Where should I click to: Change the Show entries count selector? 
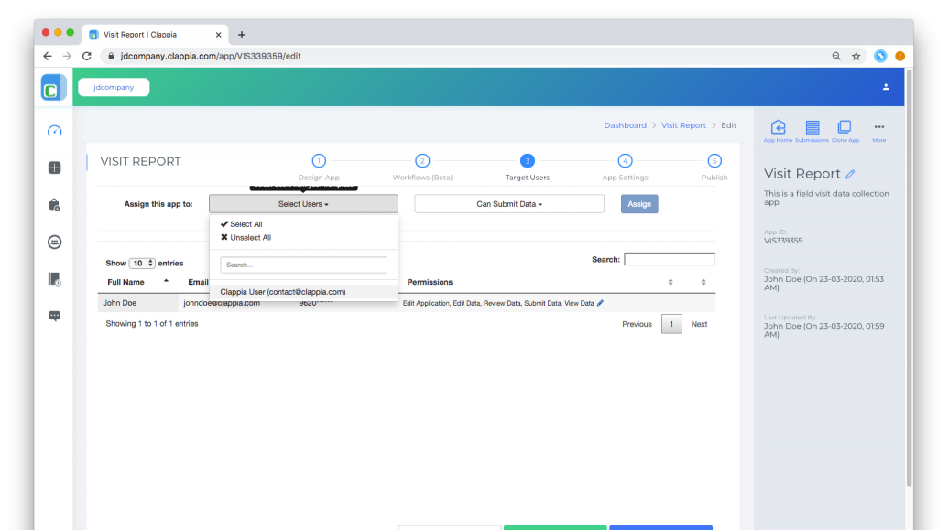(x=142, y=264)
